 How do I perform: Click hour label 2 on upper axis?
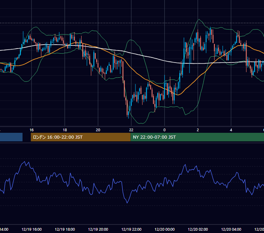198,130
